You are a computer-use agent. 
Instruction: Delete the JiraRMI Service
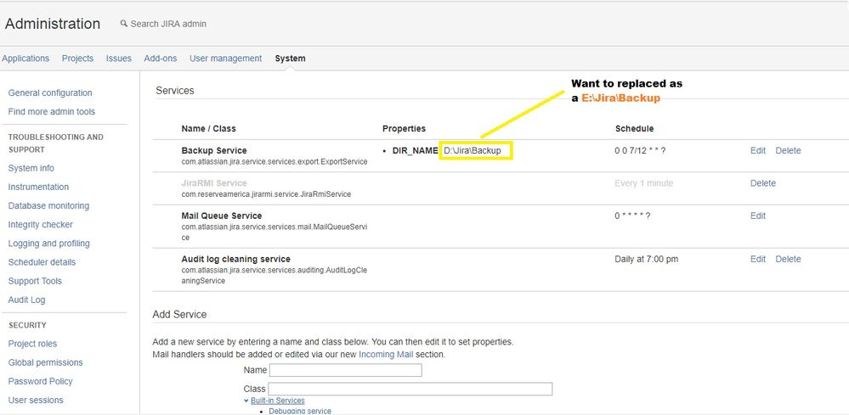[763, 183]
